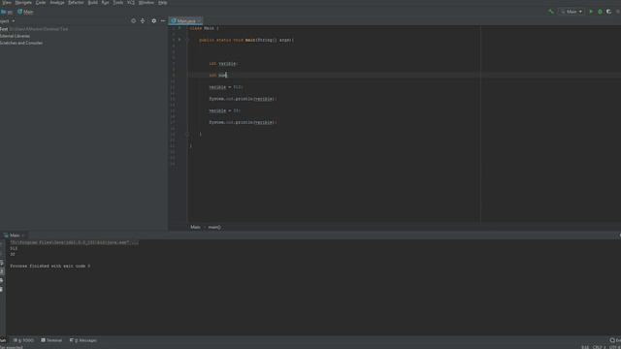The image size is (621, 349).
Task: Click the second System.out.println(variable) line
Action: point(243,122)
